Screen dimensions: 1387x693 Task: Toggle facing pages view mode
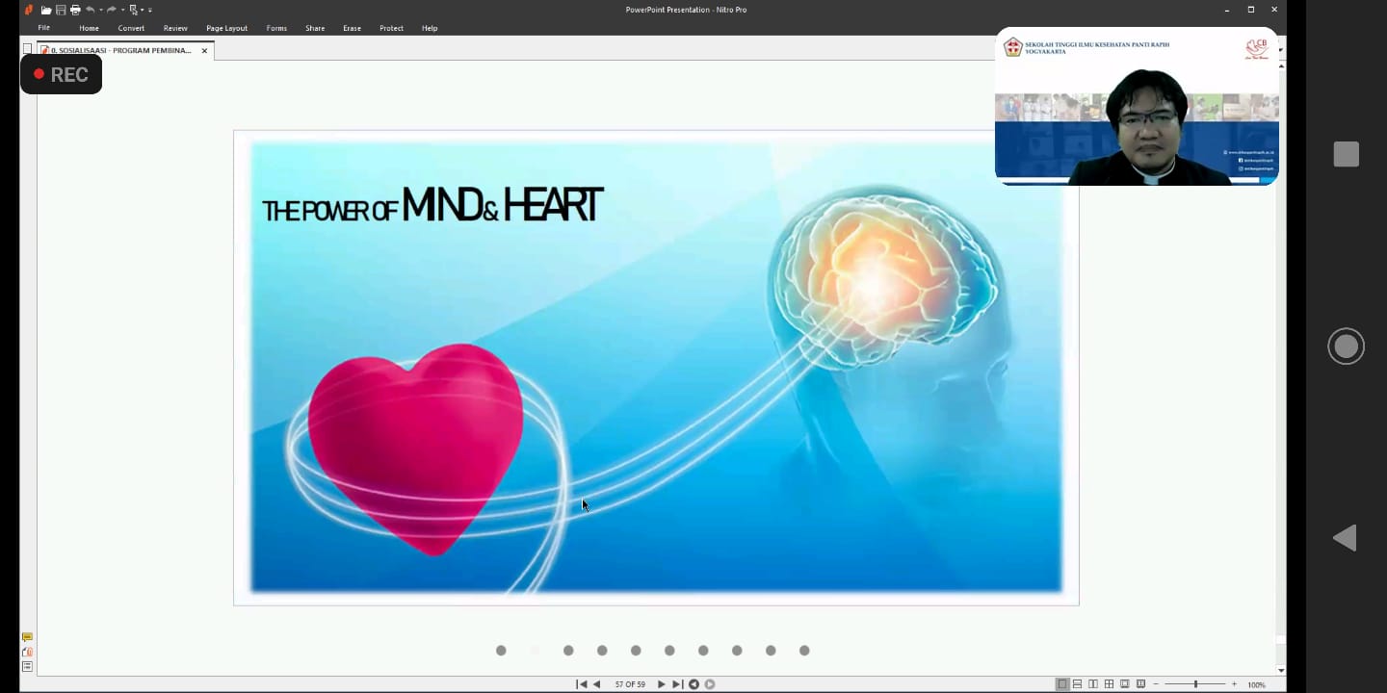pos(1093,684)
